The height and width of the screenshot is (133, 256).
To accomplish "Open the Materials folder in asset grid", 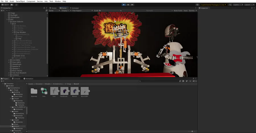I will coord(34,91).
